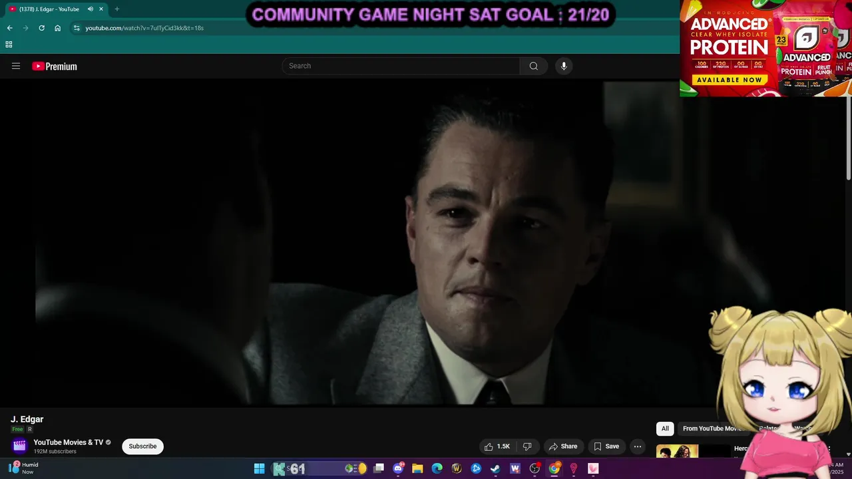This screenshot has height=479, width=852.
Task: Open Task View on taskbar
Action: point(379,468)
